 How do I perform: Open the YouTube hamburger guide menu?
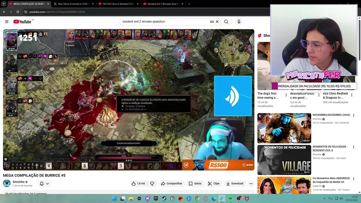(7, 21)
